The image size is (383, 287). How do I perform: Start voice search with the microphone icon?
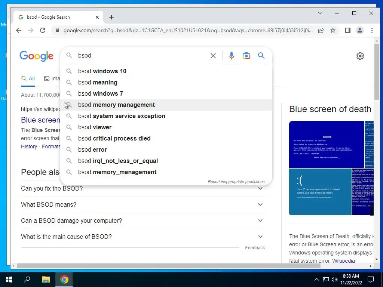point(231,56)
